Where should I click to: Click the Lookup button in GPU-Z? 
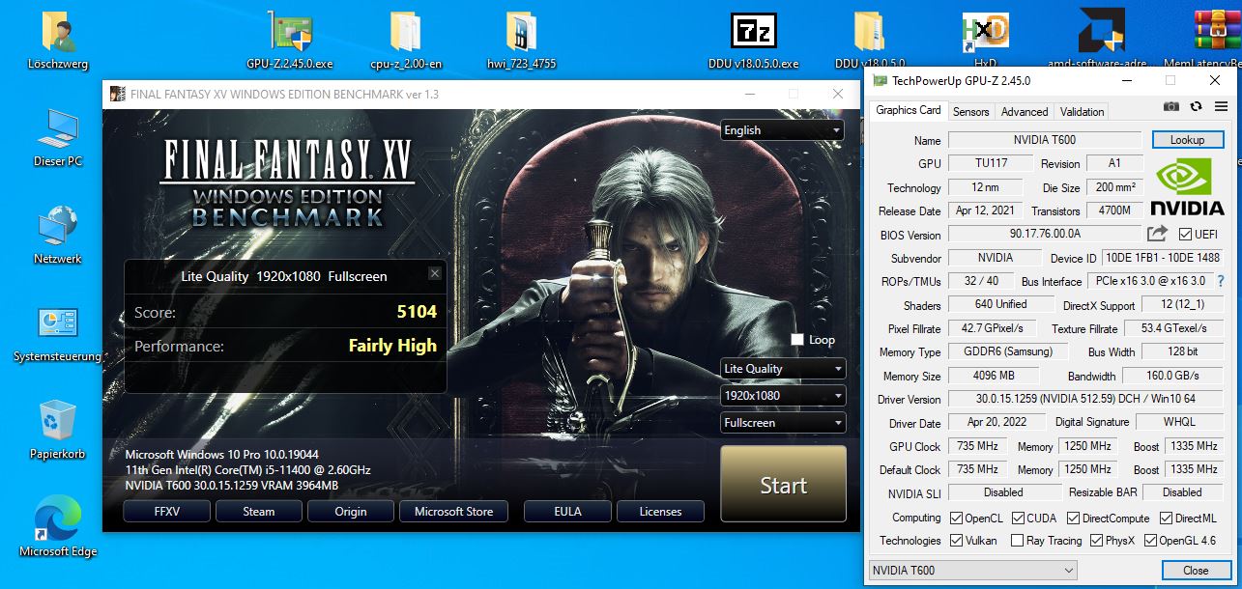point(1187,140)
